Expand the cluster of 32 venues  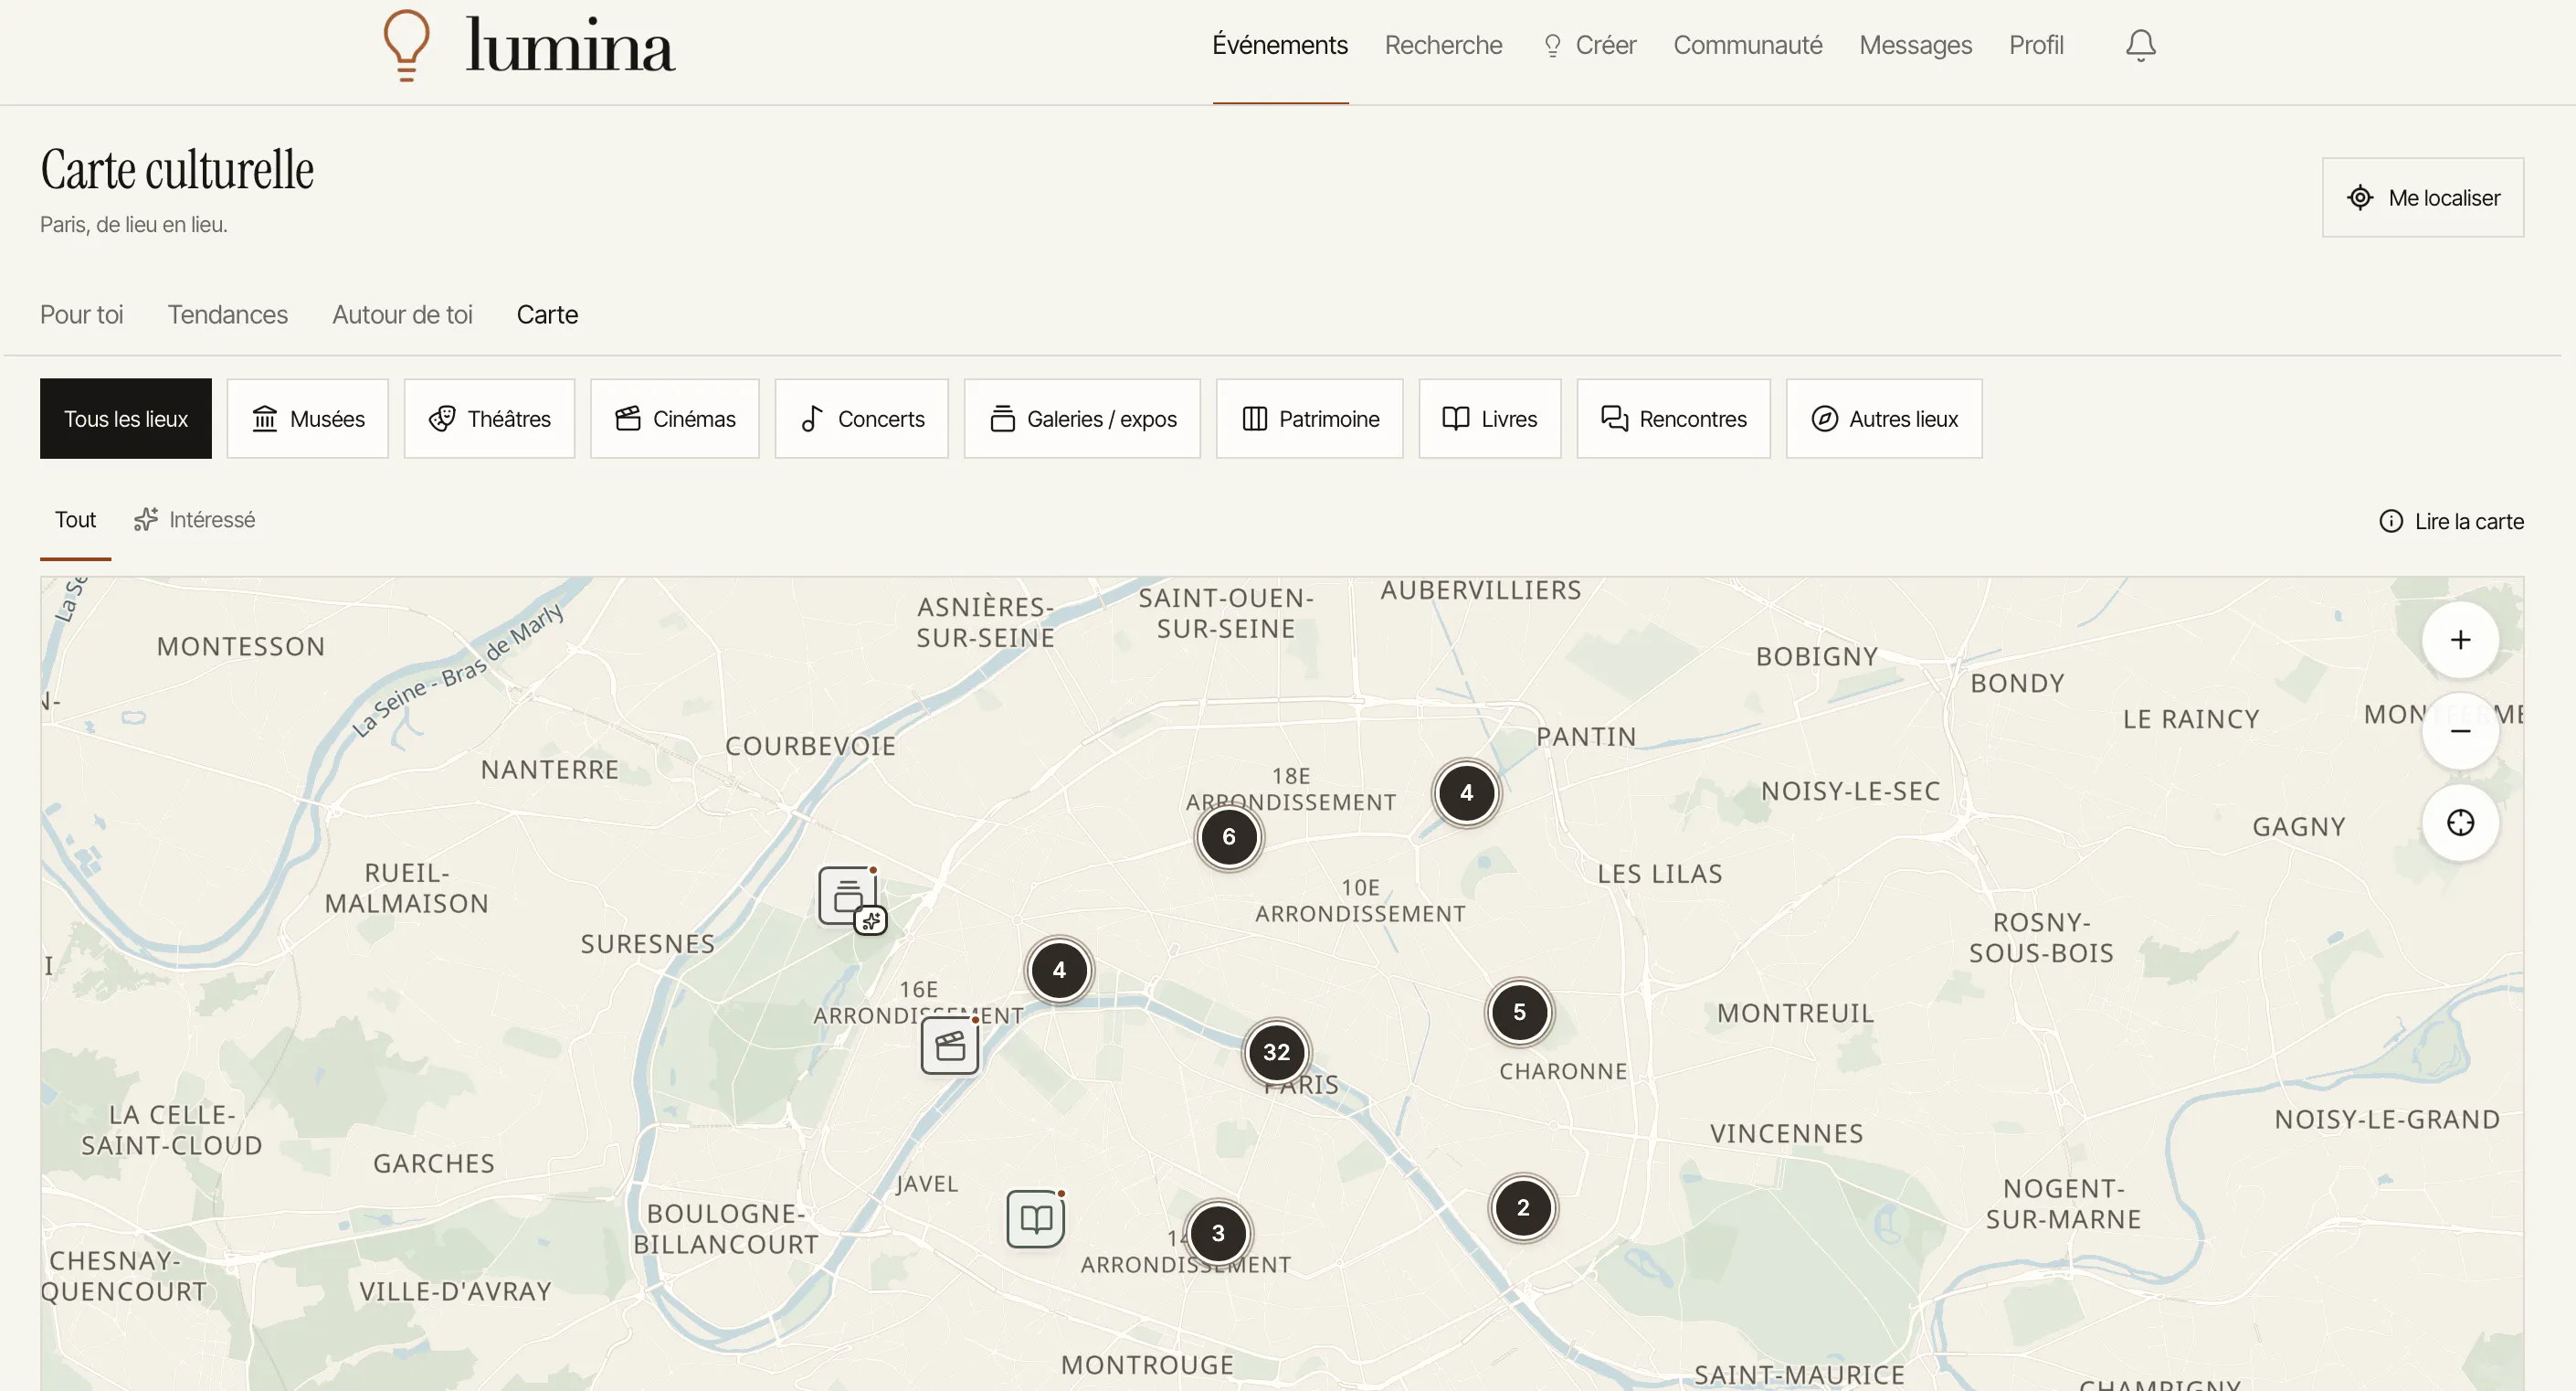point(1276,1052)
